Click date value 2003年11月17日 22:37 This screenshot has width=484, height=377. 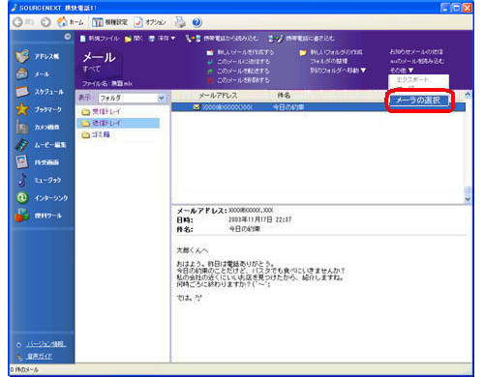click(260, 219)
